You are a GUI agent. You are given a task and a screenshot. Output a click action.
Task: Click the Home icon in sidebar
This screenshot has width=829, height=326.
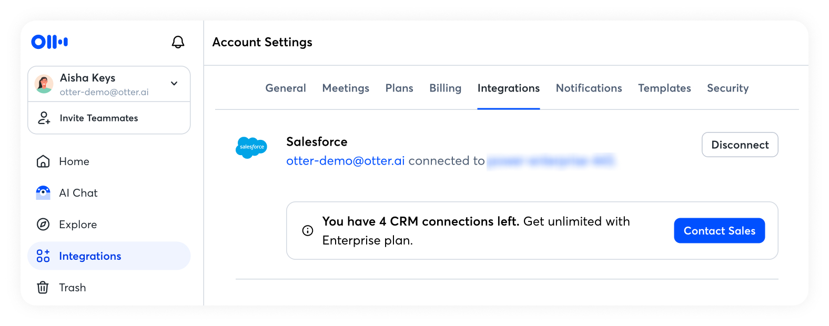[x=43, y=161]
